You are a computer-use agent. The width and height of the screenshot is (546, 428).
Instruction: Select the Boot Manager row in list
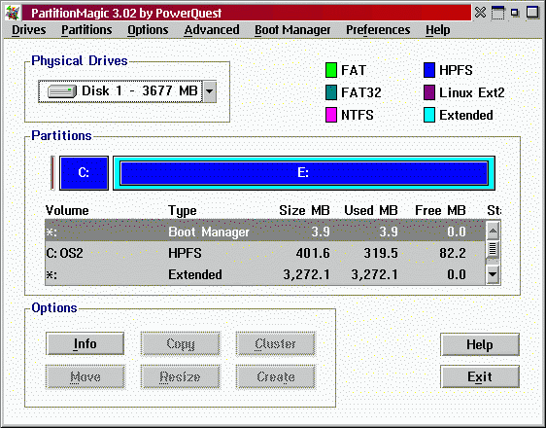(265, 232)
